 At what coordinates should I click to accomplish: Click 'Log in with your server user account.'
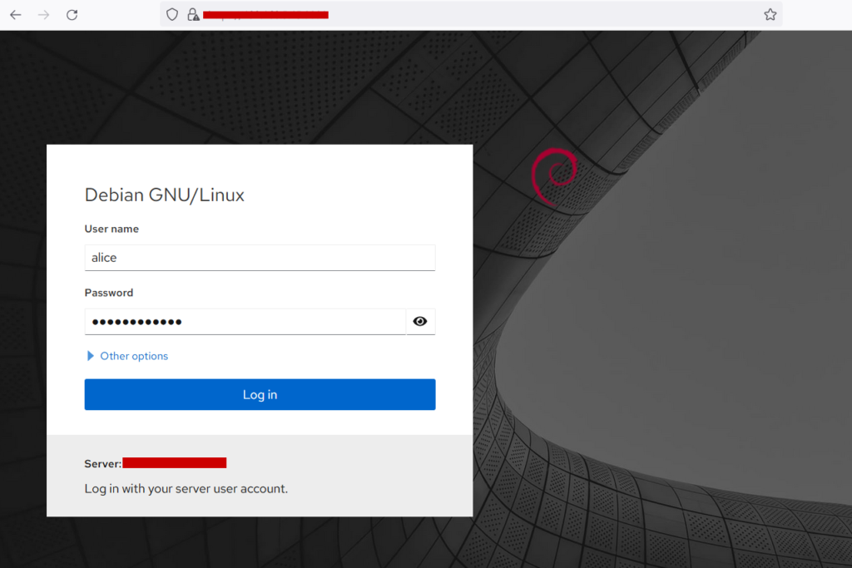pyautogui.click(x=186, y=489)
